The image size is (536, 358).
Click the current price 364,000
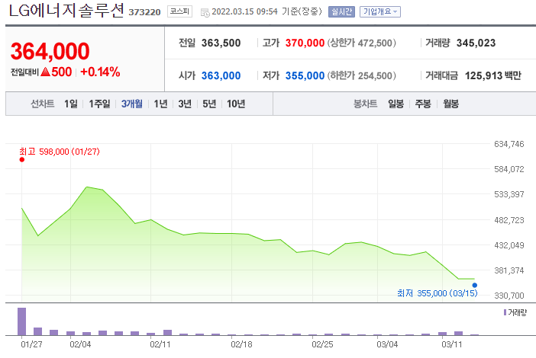coord(50,51)
